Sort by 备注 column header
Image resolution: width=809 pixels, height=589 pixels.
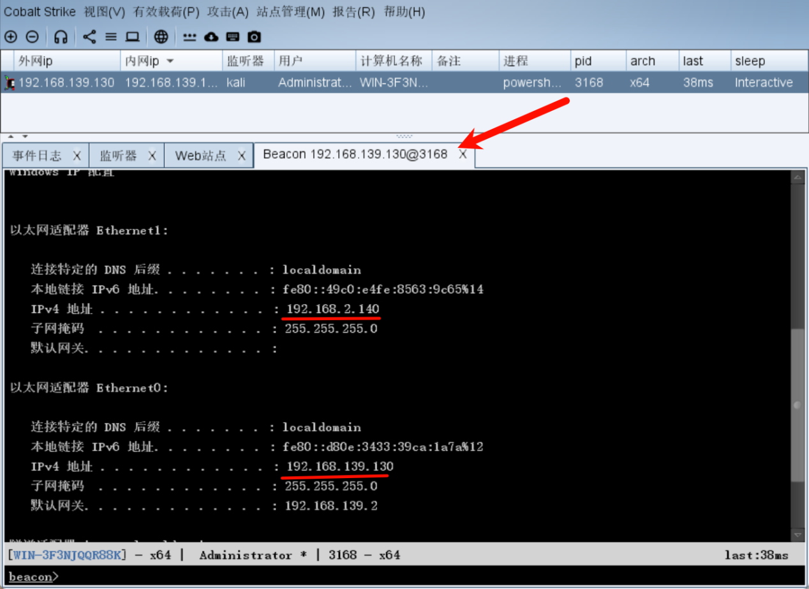pos(465,61)
